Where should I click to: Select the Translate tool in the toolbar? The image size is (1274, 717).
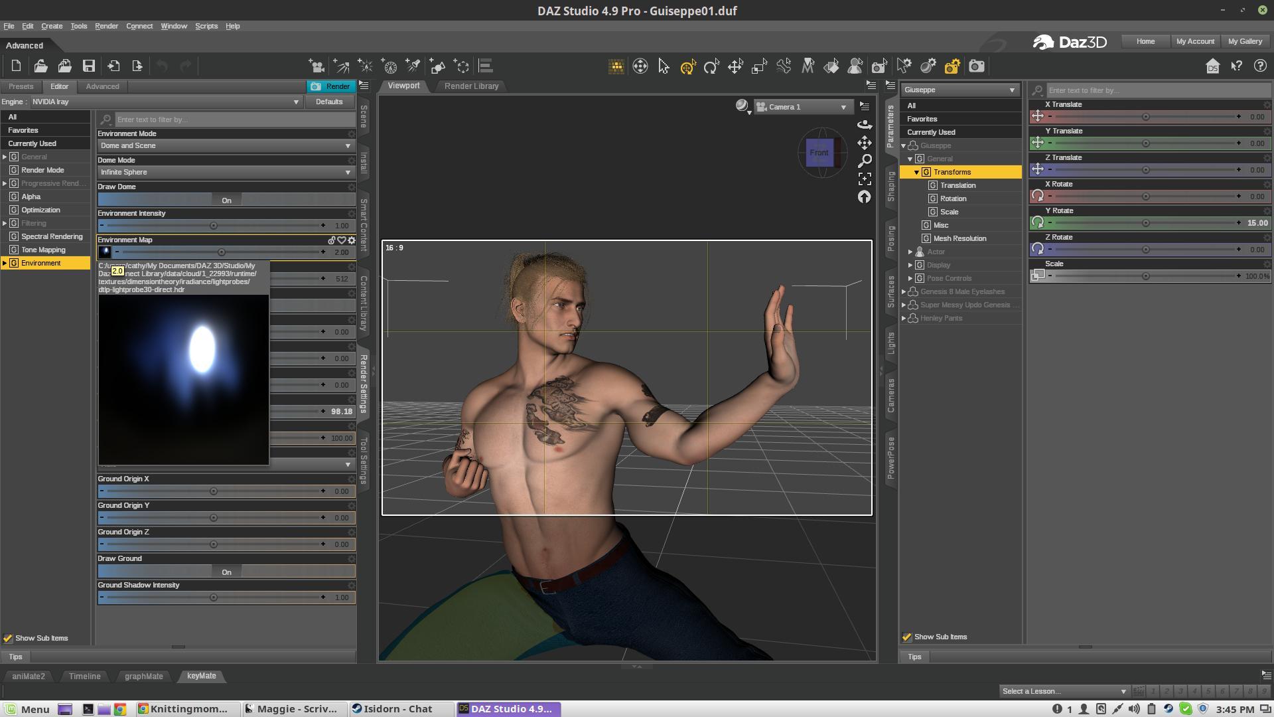point(735,66)
